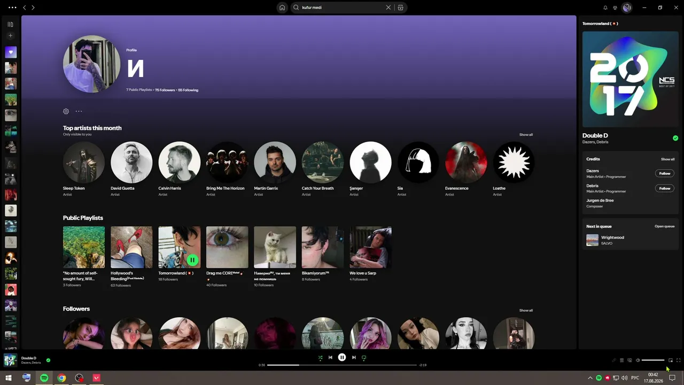The height and width of the screenshot is (385, 684).
Task: Toggle repeat in the player controls
Action: (x=364, y=358)
